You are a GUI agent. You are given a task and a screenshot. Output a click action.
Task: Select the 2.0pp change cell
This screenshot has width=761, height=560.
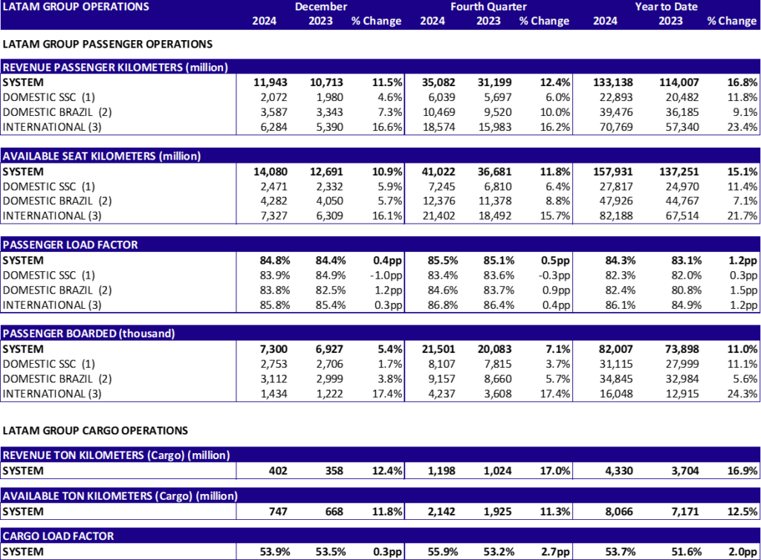tap(743, 552)
